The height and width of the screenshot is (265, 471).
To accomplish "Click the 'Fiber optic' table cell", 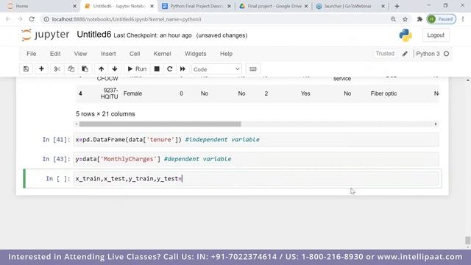I will (383, 93).
